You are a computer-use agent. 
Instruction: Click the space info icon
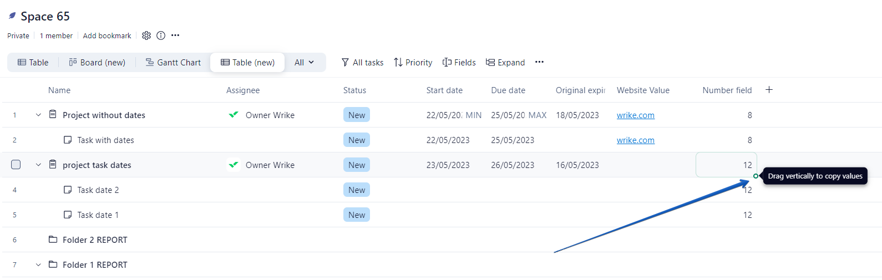pyautogui.click(x=161, y=35)
